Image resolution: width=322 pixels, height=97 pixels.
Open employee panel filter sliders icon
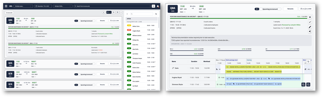pyautogui.click(x=156, y=14)
